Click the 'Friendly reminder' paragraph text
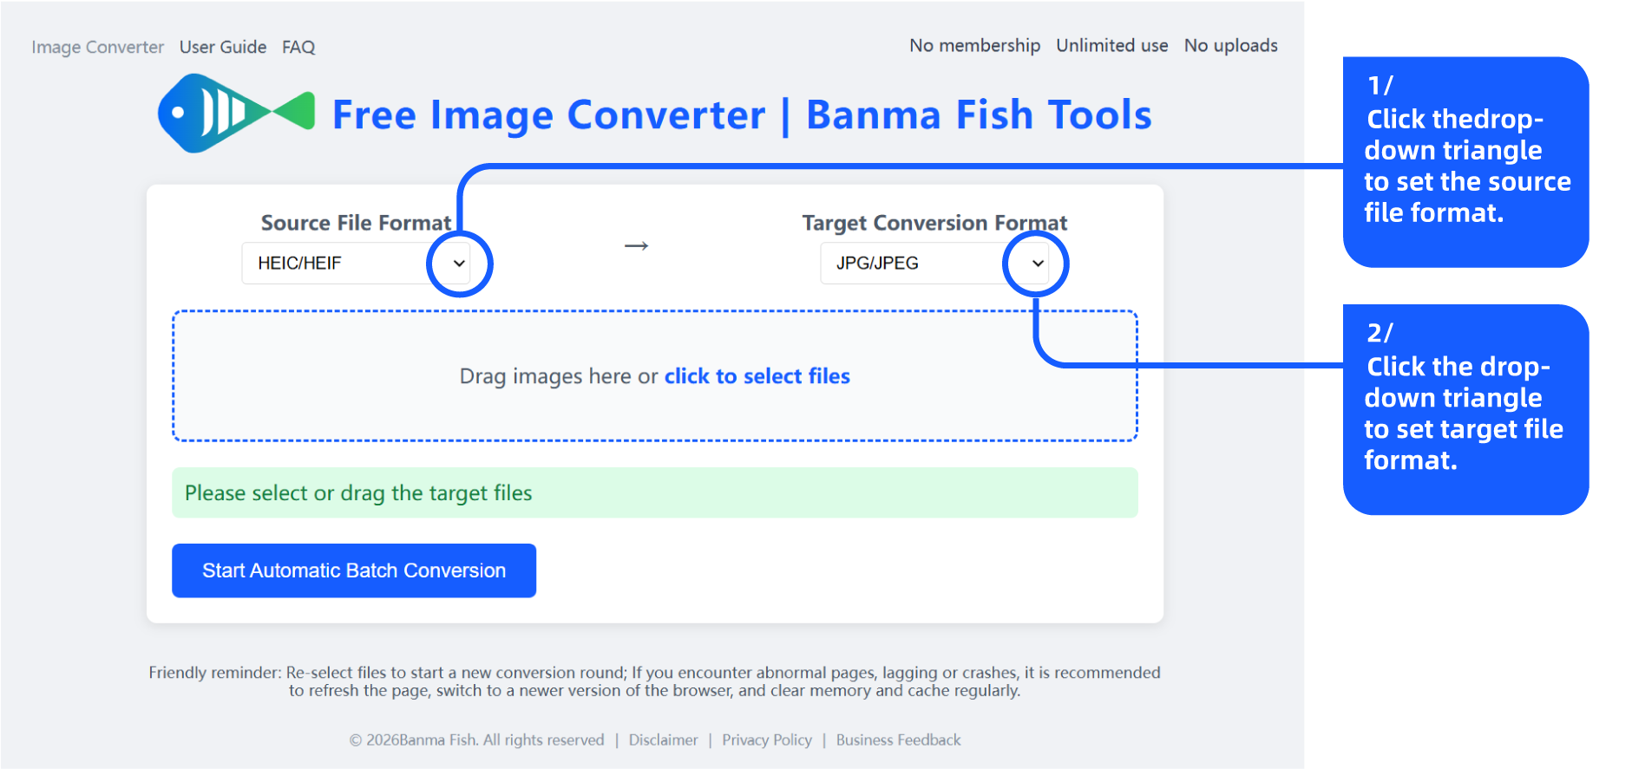 (x=655, y=681)
